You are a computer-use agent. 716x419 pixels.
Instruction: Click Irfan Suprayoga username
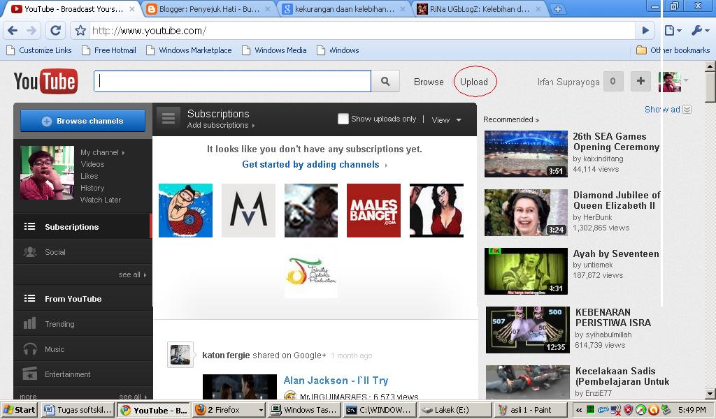coord(568,82)
